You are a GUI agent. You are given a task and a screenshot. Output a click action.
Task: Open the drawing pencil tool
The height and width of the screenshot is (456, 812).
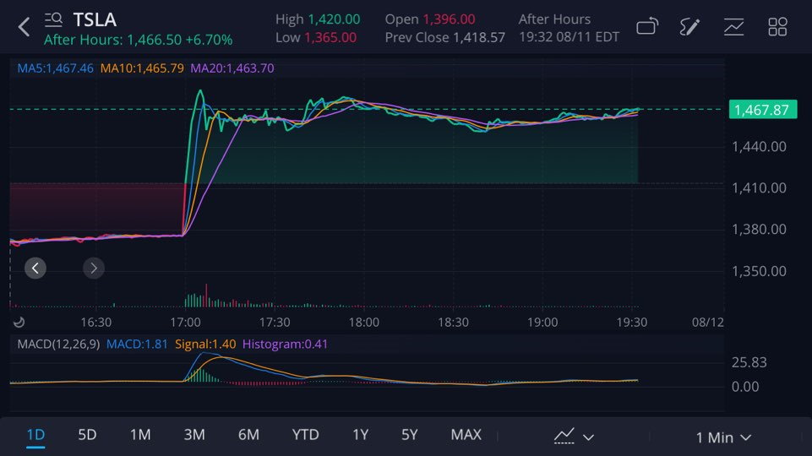(689, 26)
